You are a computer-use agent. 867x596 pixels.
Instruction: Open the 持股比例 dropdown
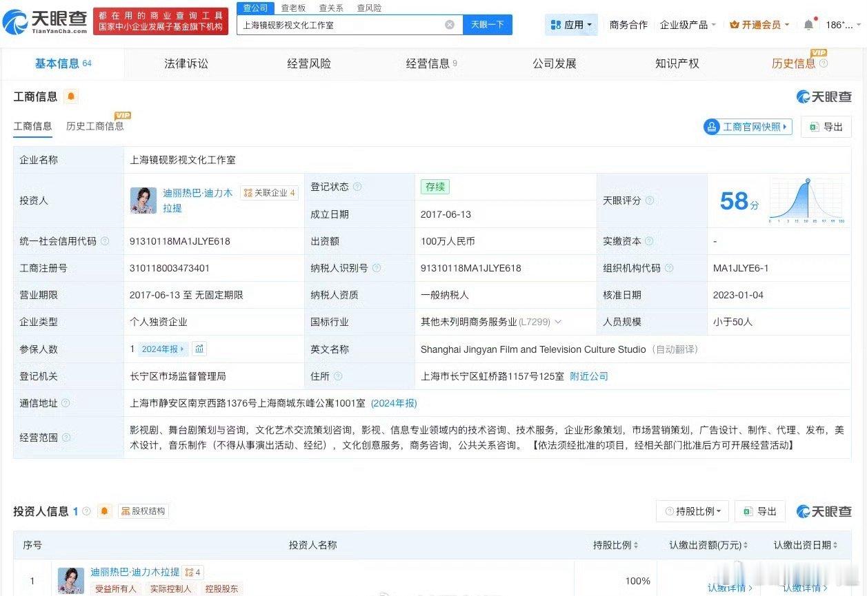tap(692, 511)
